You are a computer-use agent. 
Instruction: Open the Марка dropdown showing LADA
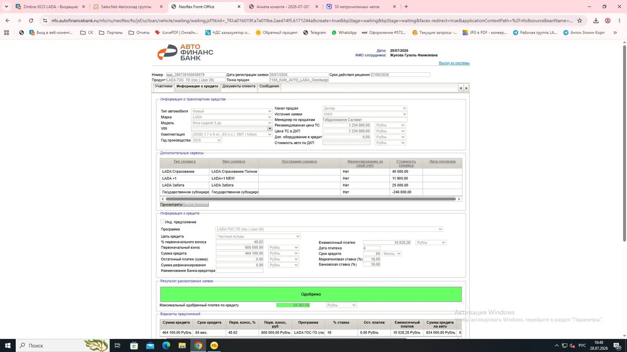231,117
